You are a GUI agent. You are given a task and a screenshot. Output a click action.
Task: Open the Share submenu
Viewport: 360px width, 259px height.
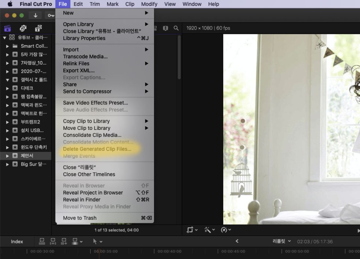click(x=104, y=84)
